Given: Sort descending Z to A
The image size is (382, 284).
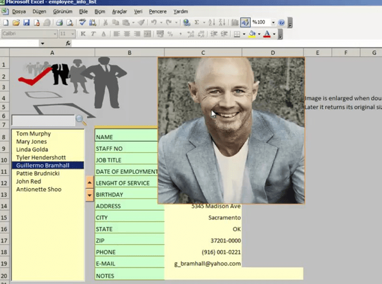Looking at the screenshot, I should click(x=222, y=22).
